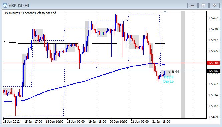
Task: Click the 1.54690 price scale value
Action: (214, 117)
